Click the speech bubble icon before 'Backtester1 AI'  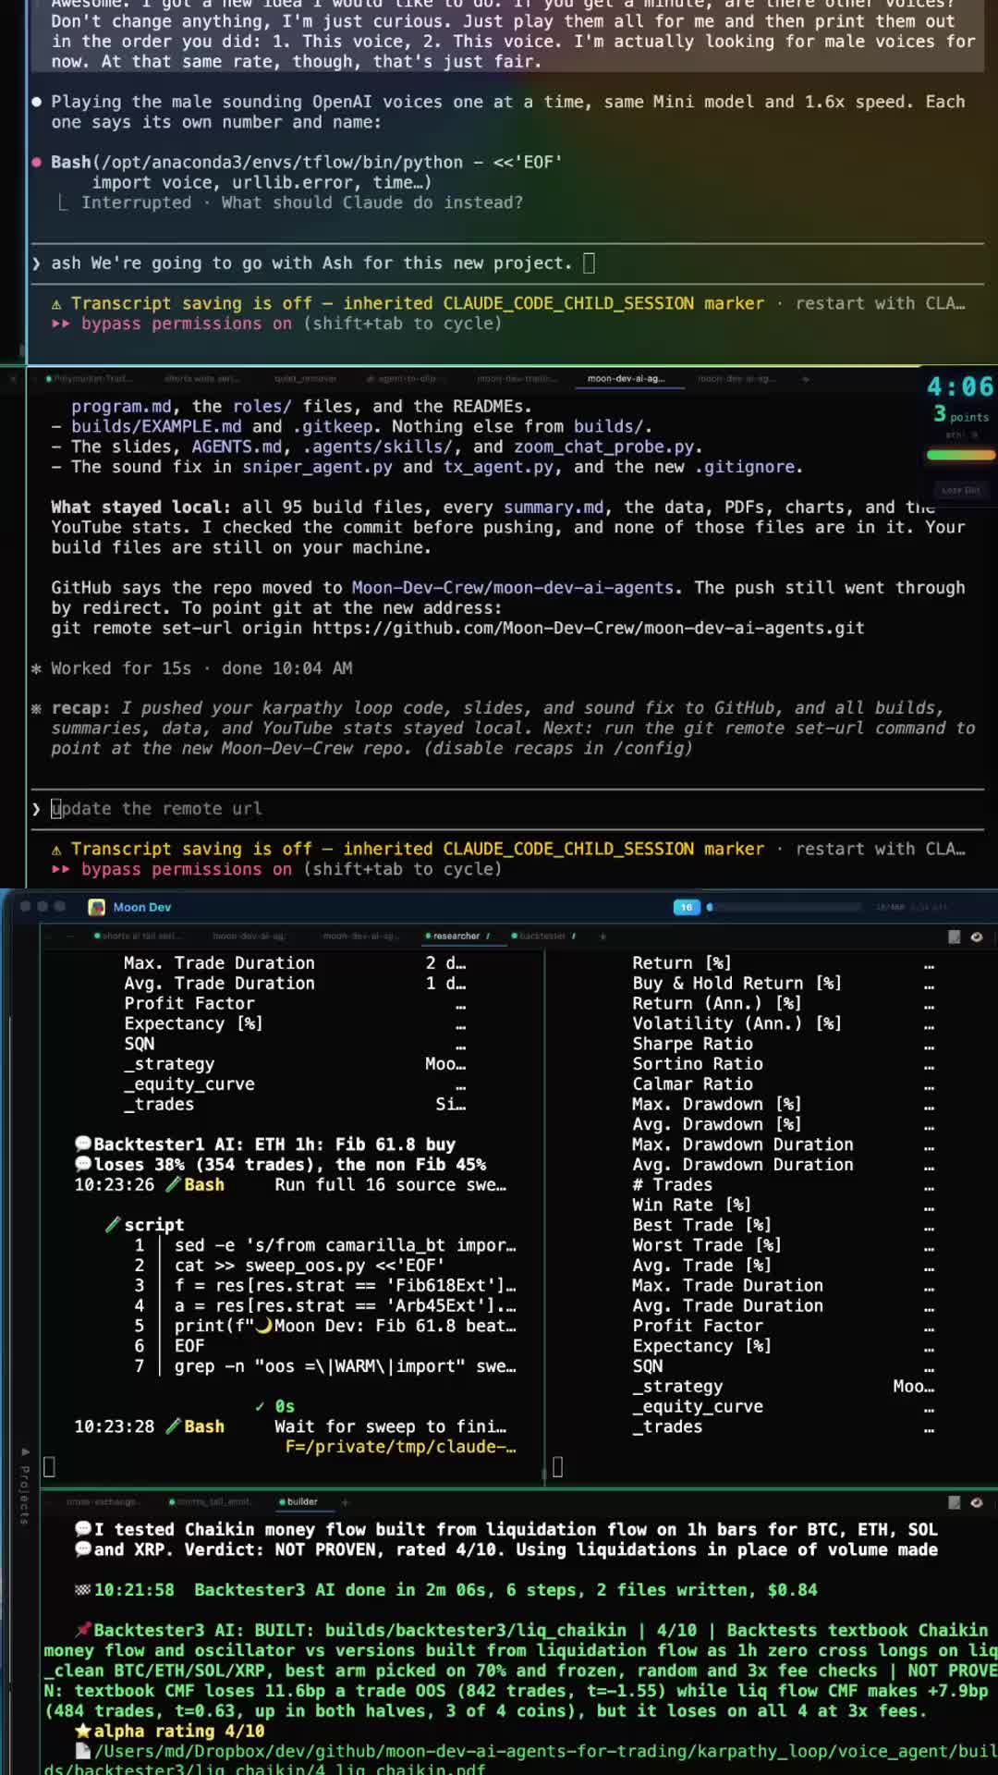[83, 1145]
